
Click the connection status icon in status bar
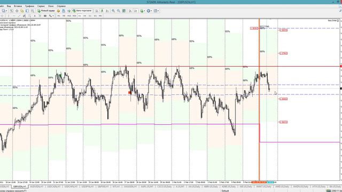point(329,191)
